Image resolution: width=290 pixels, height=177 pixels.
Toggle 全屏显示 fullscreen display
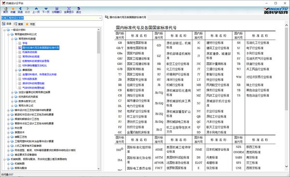[x=69, y=10]
